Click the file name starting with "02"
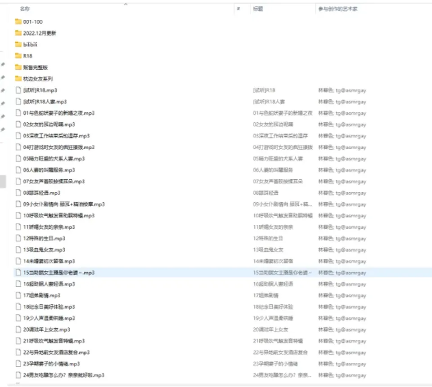This screenshot has height=387, width=432. coord(49,125)
